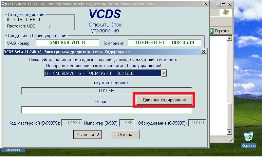Click scroll up arrow in background window
Screen dimensions: 262x157
pos(230,38)
